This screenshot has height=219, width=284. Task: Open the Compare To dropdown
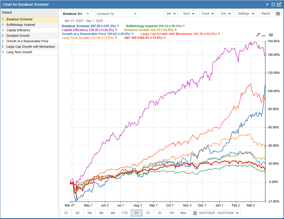(x=117, y=14)
